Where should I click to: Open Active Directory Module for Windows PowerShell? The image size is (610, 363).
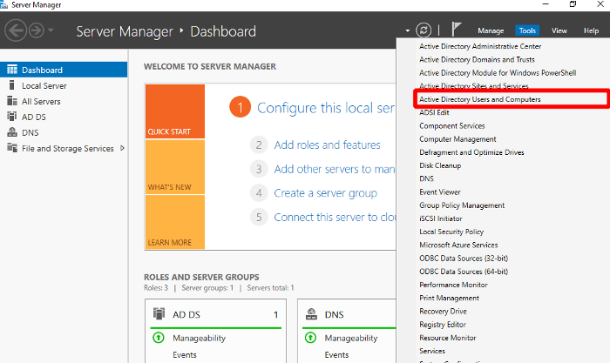[498, 72]
